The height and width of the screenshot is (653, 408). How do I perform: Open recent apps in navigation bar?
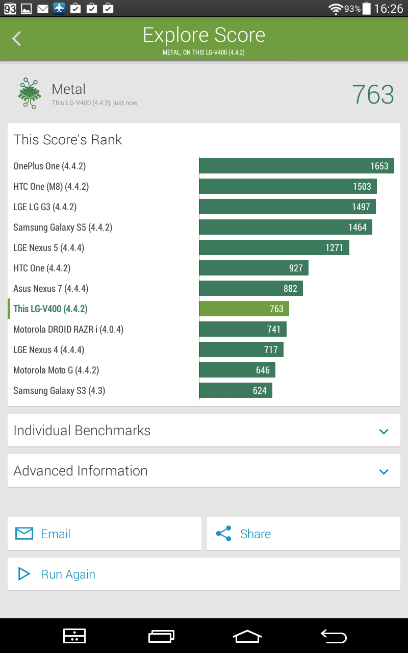pyautogui.click(x=161, y=636)
